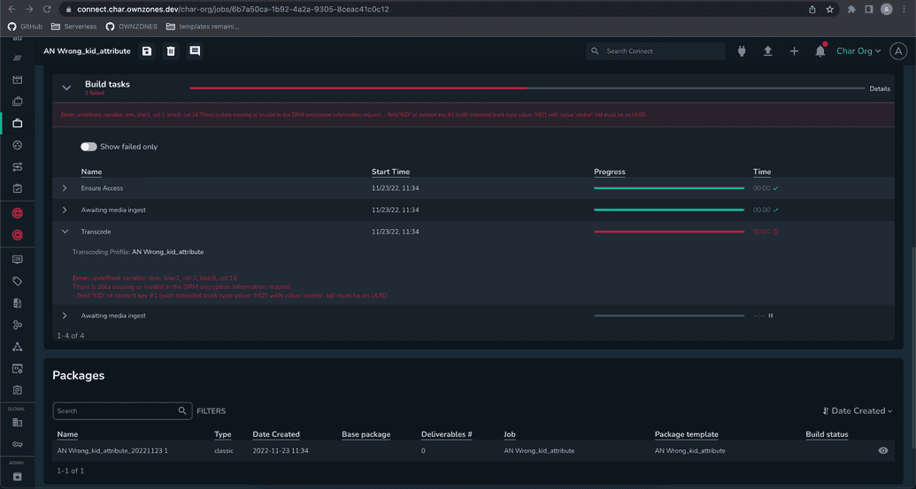916x489 pixels.
Task: Open the AN Wrong_kid_attribute_20221123 1 package
Action: tap(112, 450)
